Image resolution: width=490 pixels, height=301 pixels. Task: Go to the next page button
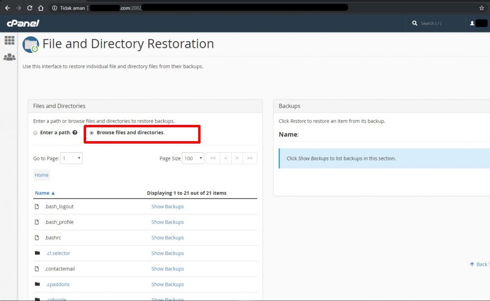click(x=237, y=158)
